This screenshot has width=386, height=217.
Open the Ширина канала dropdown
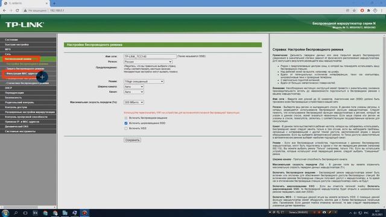click(134, 87)
